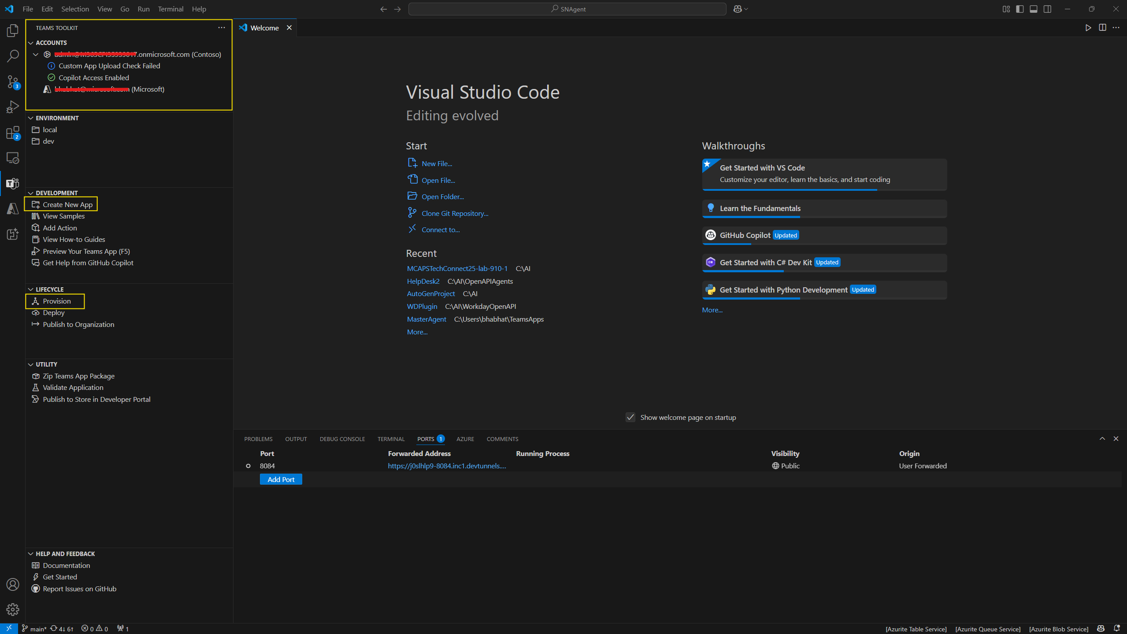Switch to the AZURE panel tab
Image resolution: width=1127 pixels, height=634 pixels.
pos(465,439)
